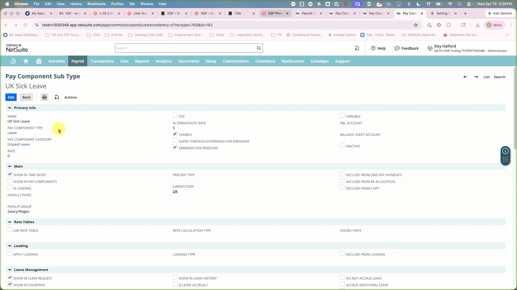Click the create-new icon left of Help
This screenshot has height=290, width=517.
(x=357, y=48)
